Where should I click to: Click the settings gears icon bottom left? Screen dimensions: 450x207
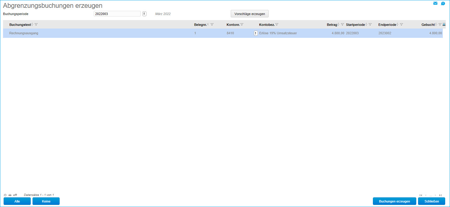click(15, 195)
